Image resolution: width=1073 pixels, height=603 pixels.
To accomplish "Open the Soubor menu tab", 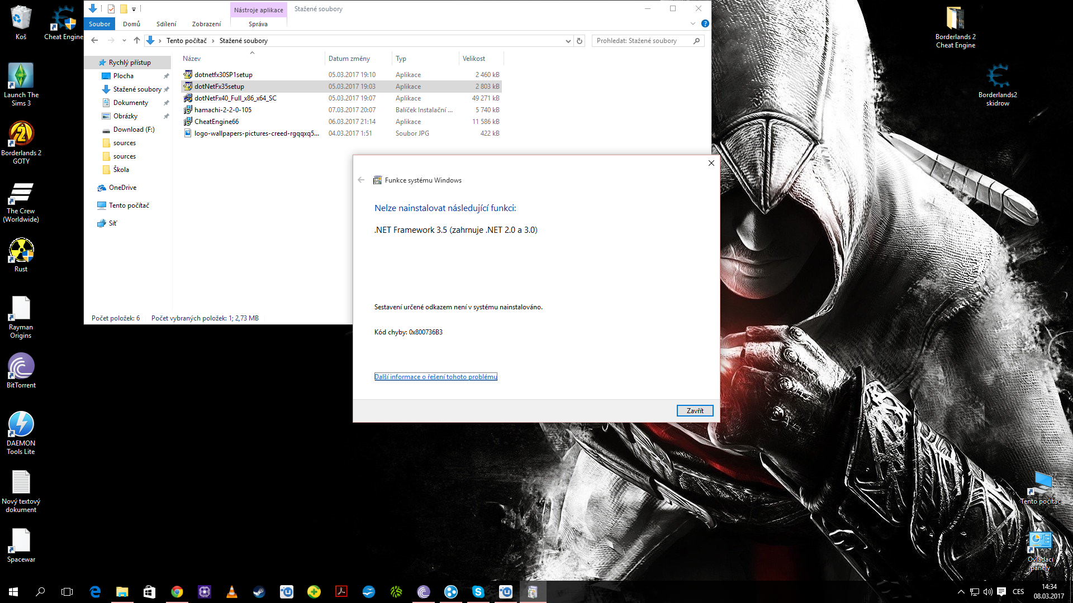I will 99,24.
